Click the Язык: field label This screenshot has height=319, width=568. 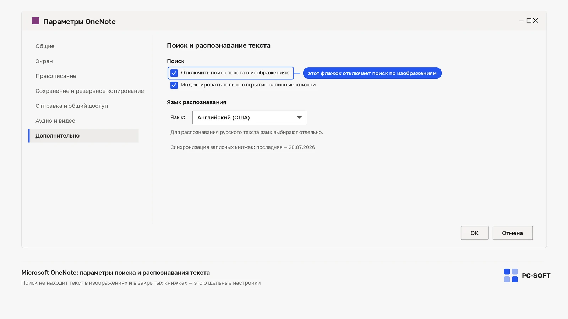(x=178, y=117)
